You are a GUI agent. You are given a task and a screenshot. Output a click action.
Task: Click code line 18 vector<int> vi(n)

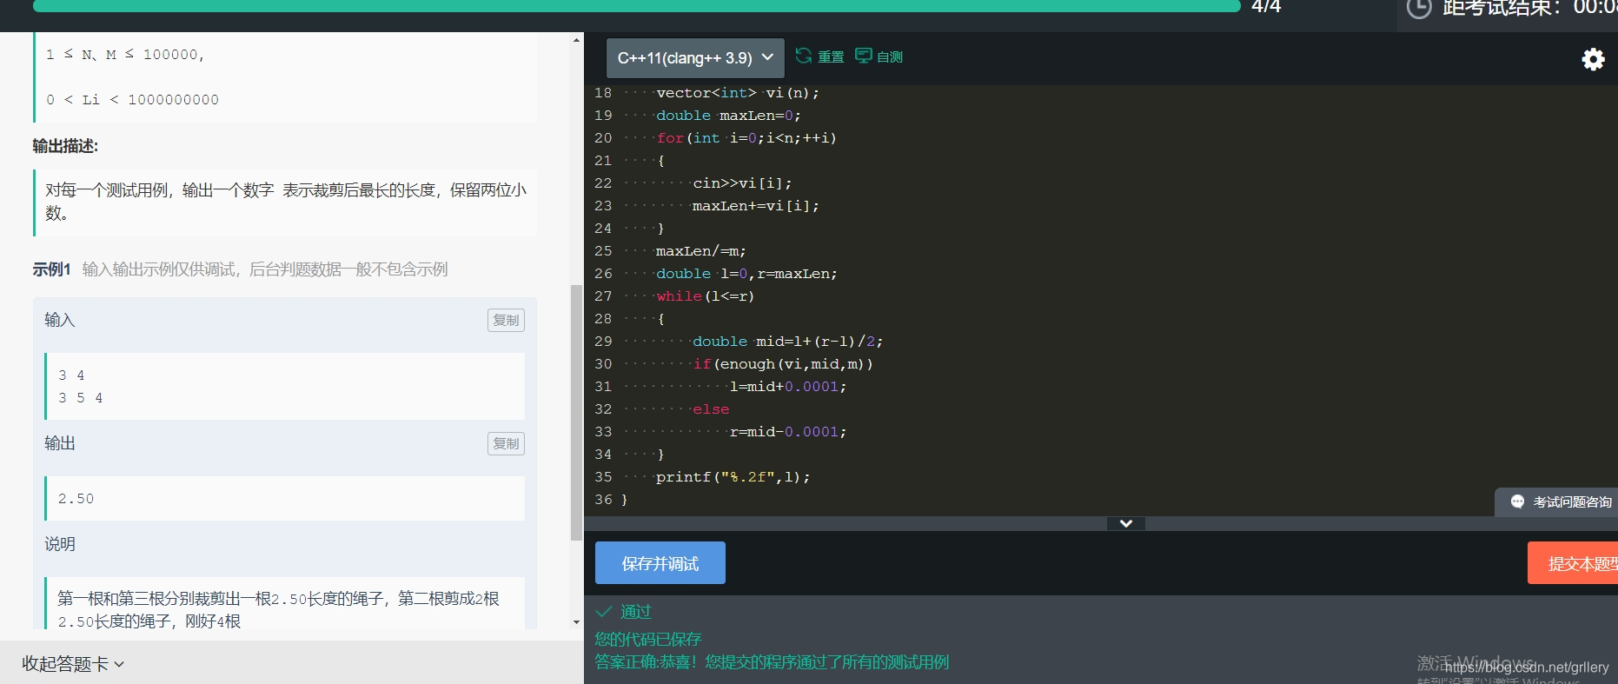pyautogui.click(x=738, y=93)
